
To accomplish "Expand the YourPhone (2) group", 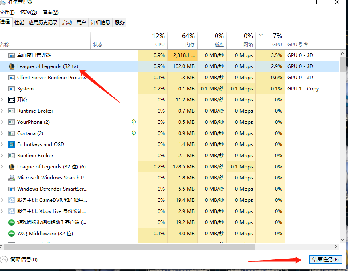I will 2,122.
